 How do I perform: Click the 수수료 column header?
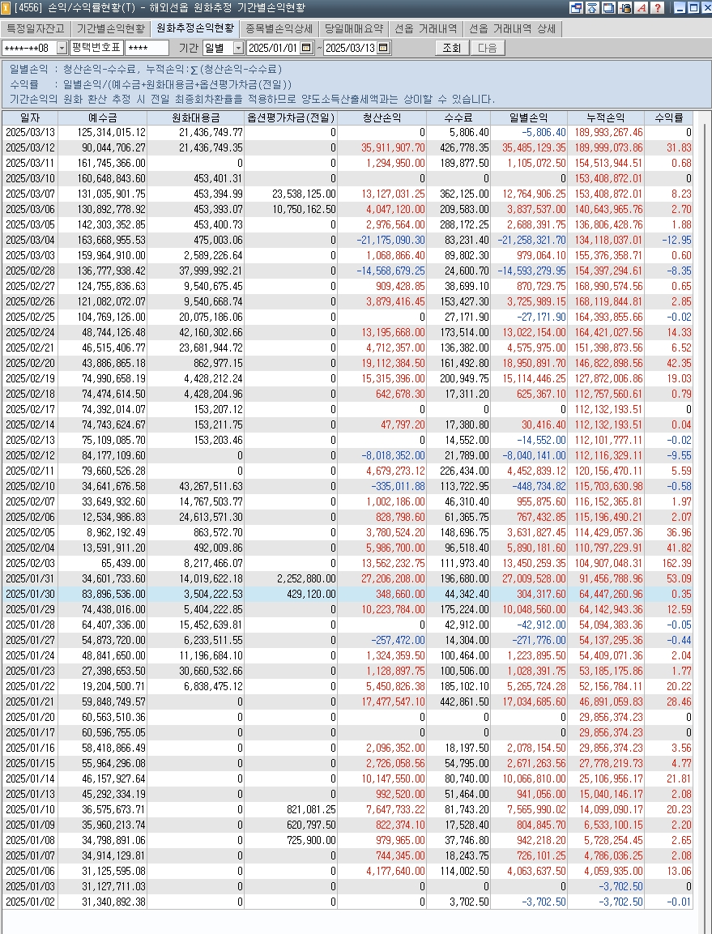click(458, 118)
